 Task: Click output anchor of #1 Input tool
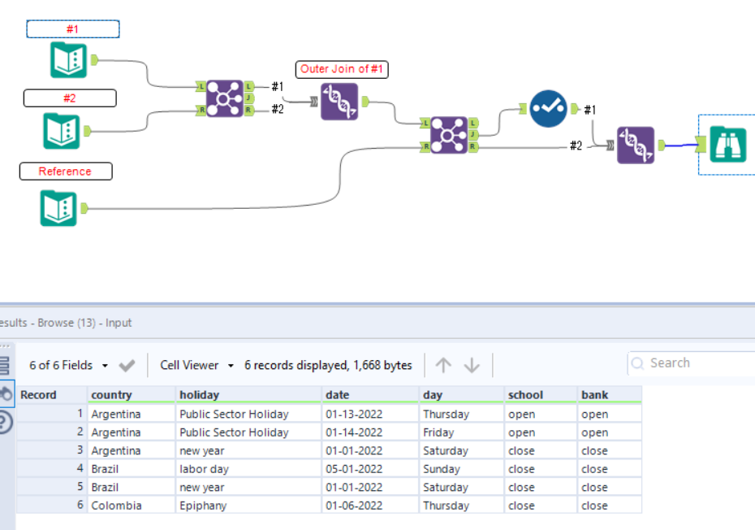94,60
